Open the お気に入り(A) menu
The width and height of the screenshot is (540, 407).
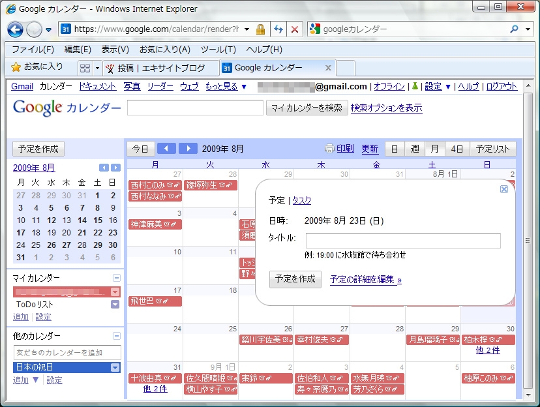pos(165,50)
